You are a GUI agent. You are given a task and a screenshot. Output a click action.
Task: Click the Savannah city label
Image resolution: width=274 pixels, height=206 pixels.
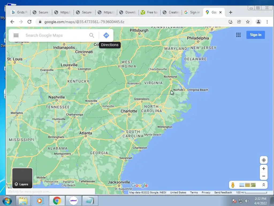tap(126, 158)
